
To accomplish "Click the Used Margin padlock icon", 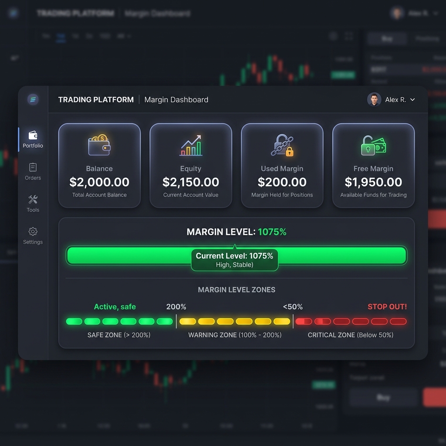I will pyautogui.click(x=282, y=145).
